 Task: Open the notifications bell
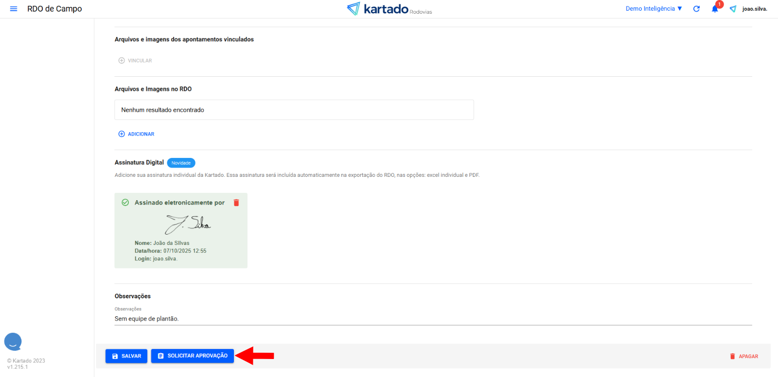point(715,9)
